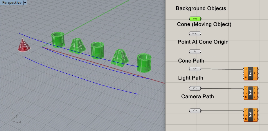Click the Eval component wired to Camera Path

pyautogui.click(x=250, y=115)
